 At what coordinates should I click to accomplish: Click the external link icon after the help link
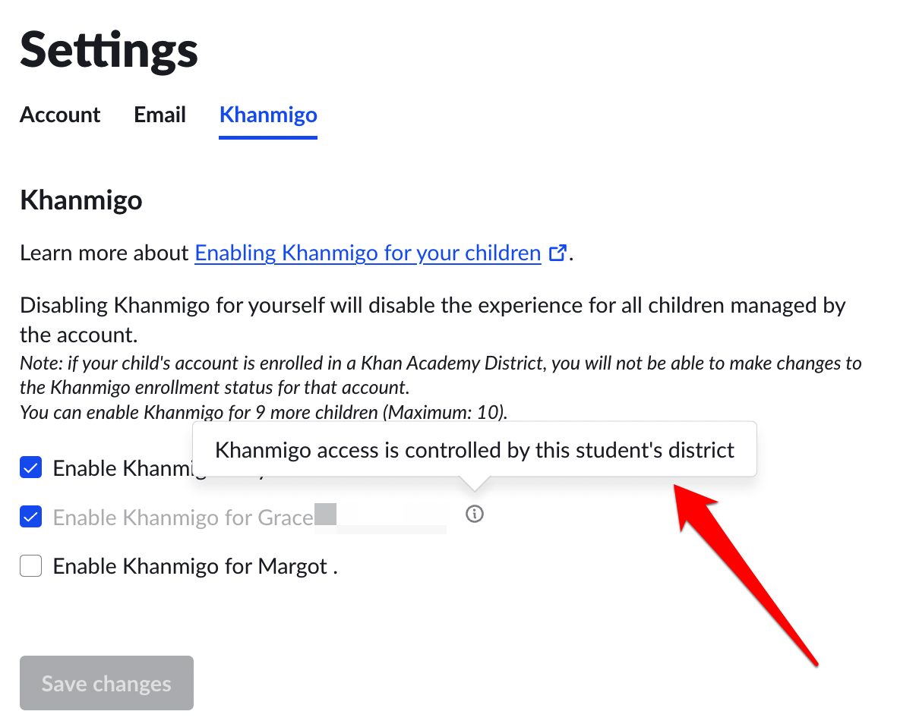557,253
